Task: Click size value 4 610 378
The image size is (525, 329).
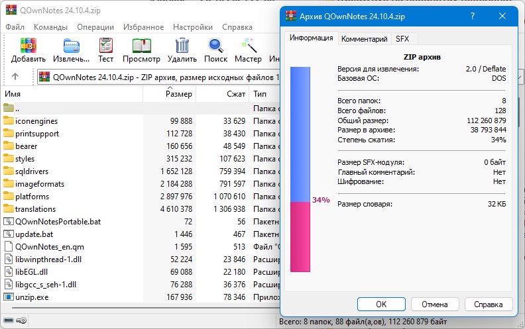Action: point(176,209)
